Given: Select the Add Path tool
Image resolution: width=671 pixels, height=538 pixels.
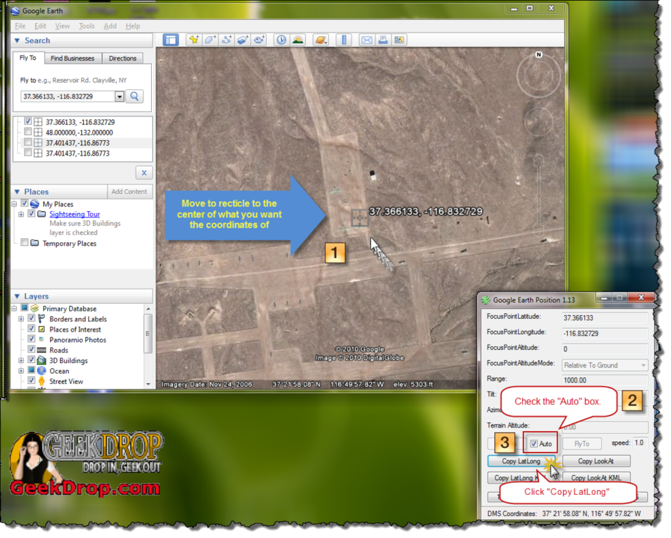Looking at the screenshot, I should pyautogui.click(x=226, y=40).
